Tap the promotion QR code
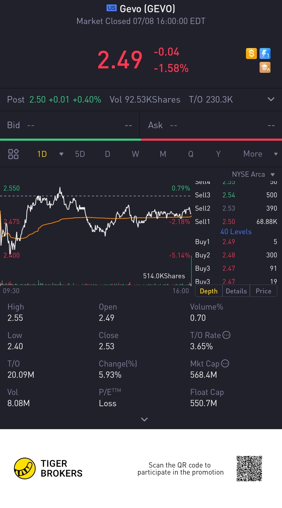Screen dimensions: 282x508 (249, 469)
